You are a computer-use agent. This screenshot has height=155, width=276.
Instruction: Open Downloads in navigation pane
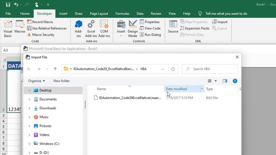(48, 108)
